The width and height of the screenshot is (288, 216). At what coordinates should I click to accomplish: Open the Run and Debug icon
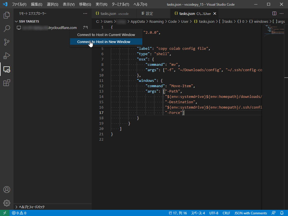coord(7,56)
